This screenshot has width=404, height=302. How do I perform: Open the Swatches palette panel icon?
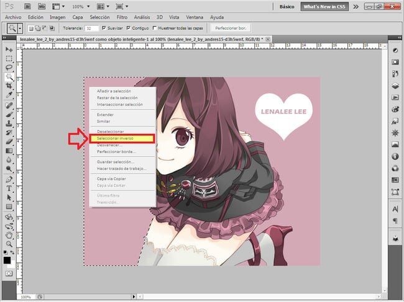point(395,180)
